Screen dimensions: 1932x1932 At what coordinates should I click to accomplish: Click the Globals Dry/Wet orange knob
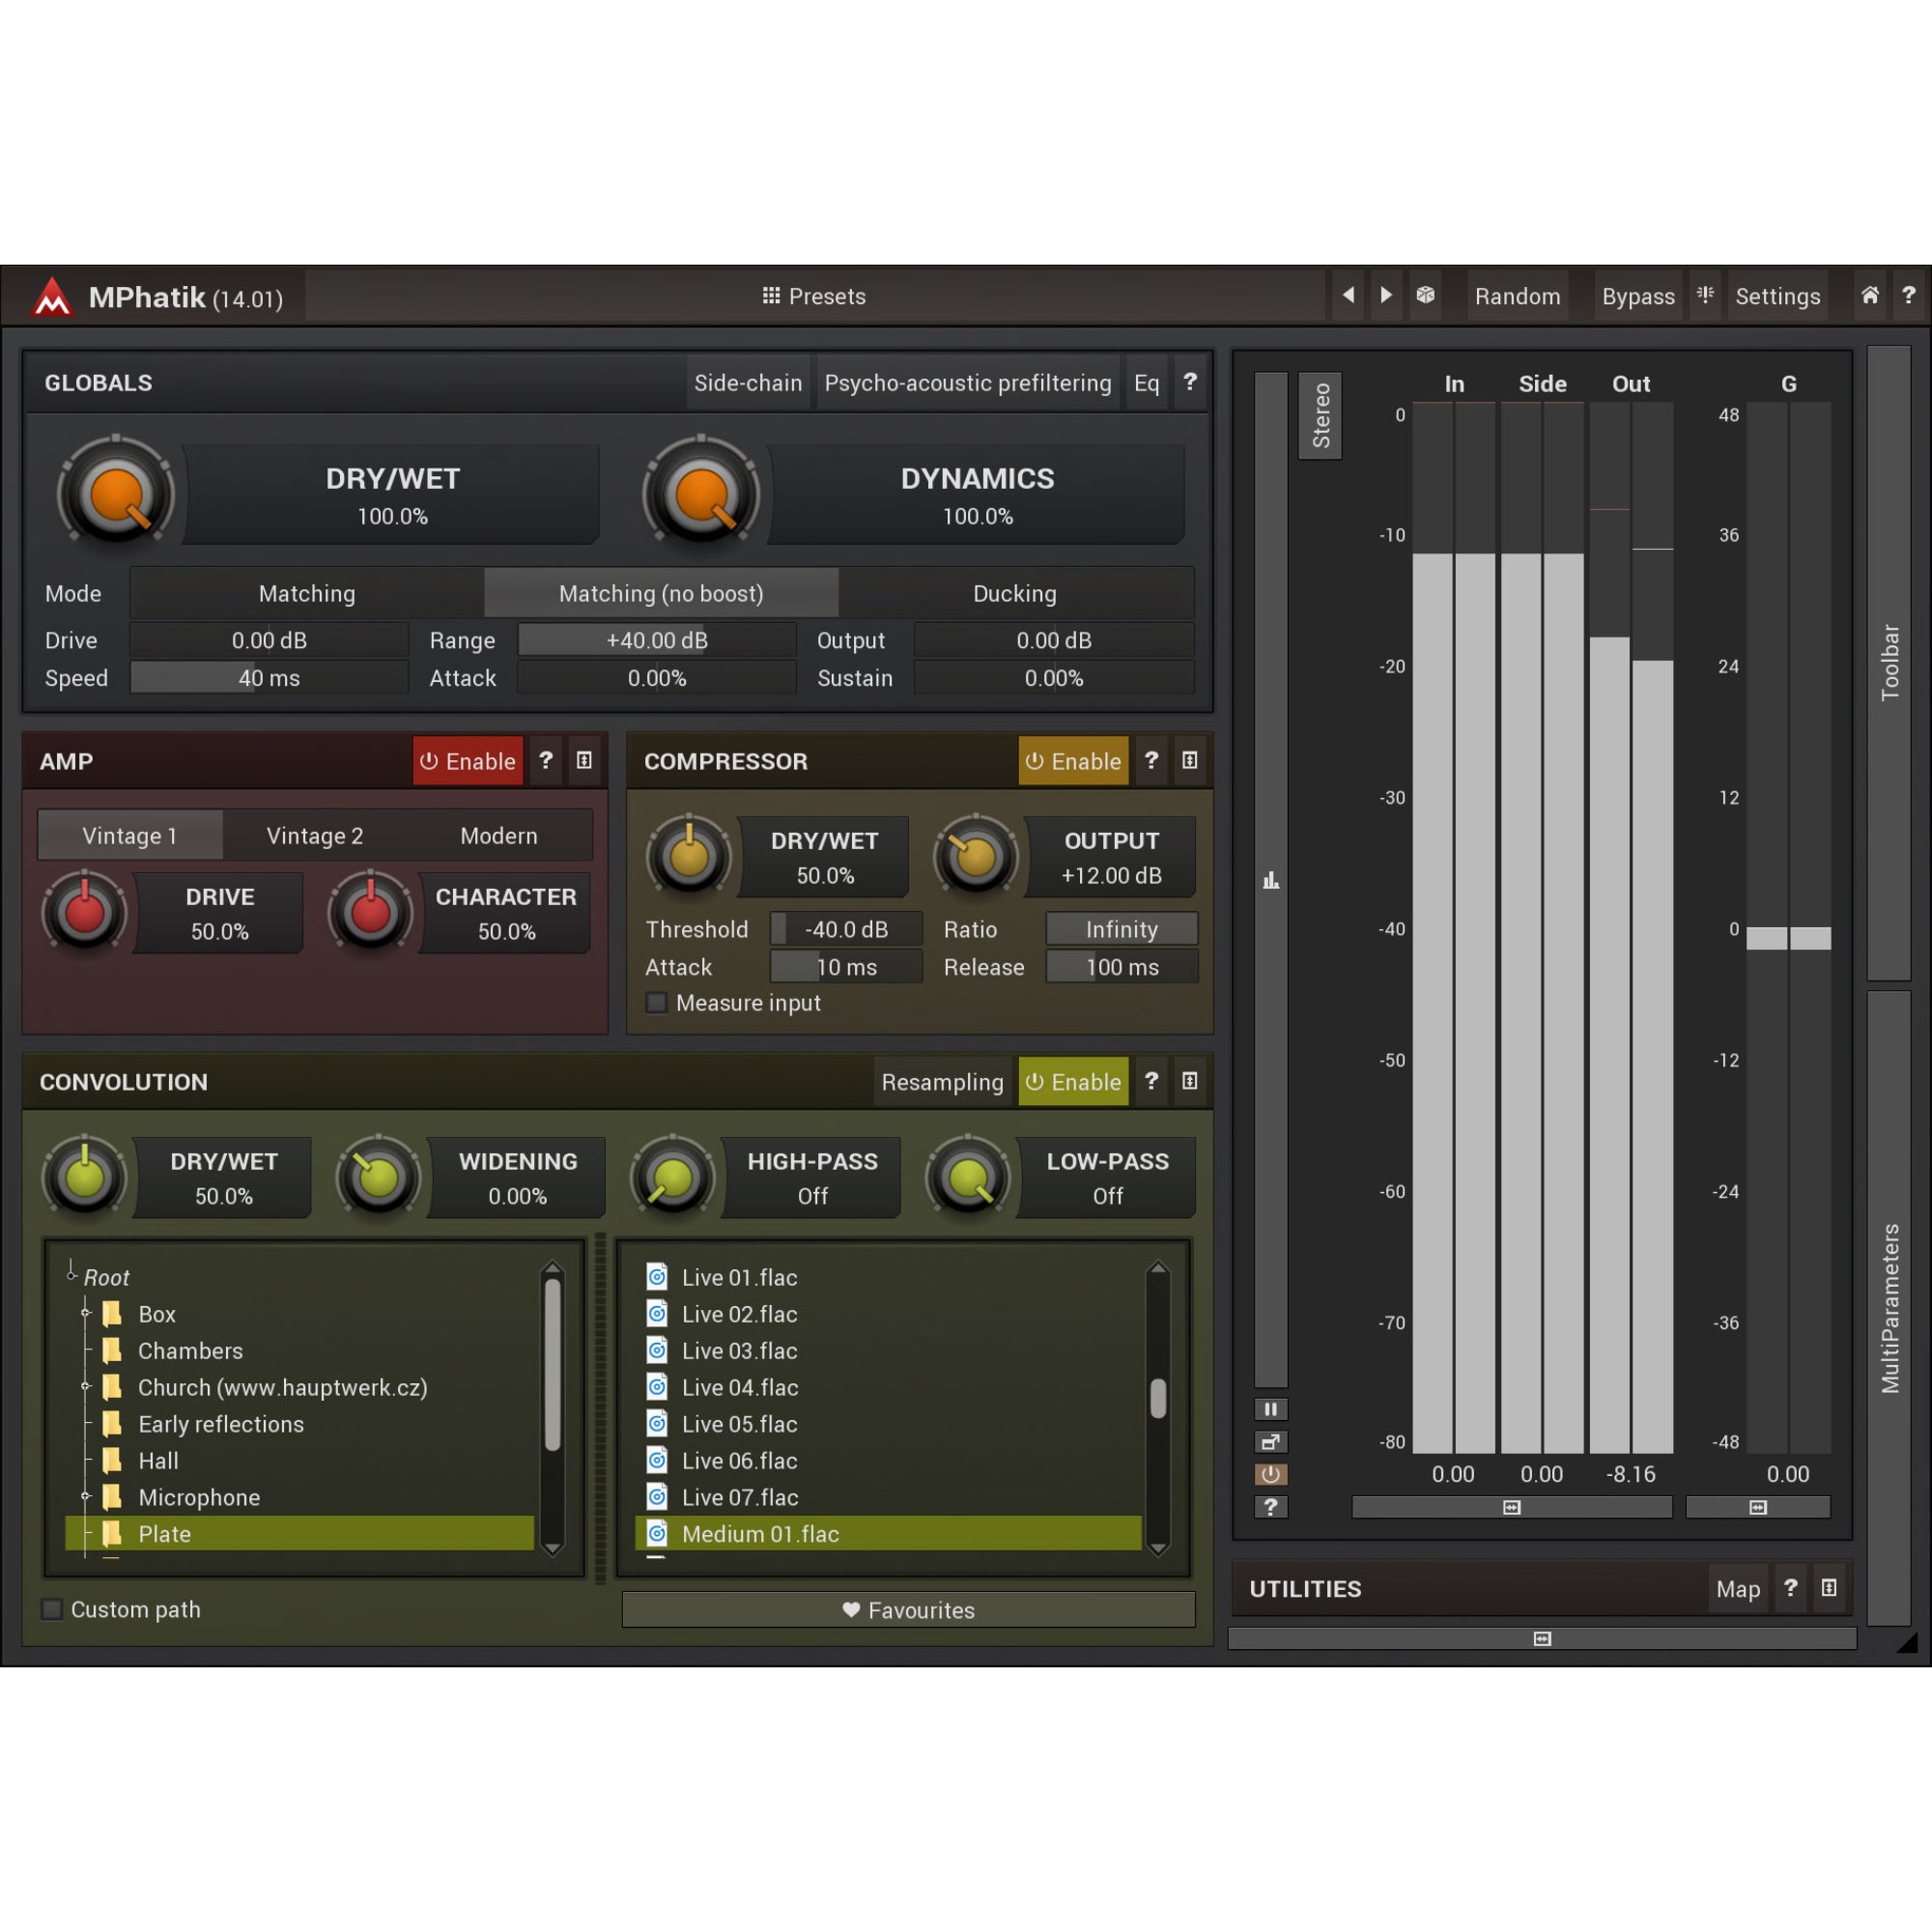coord(116,493)
